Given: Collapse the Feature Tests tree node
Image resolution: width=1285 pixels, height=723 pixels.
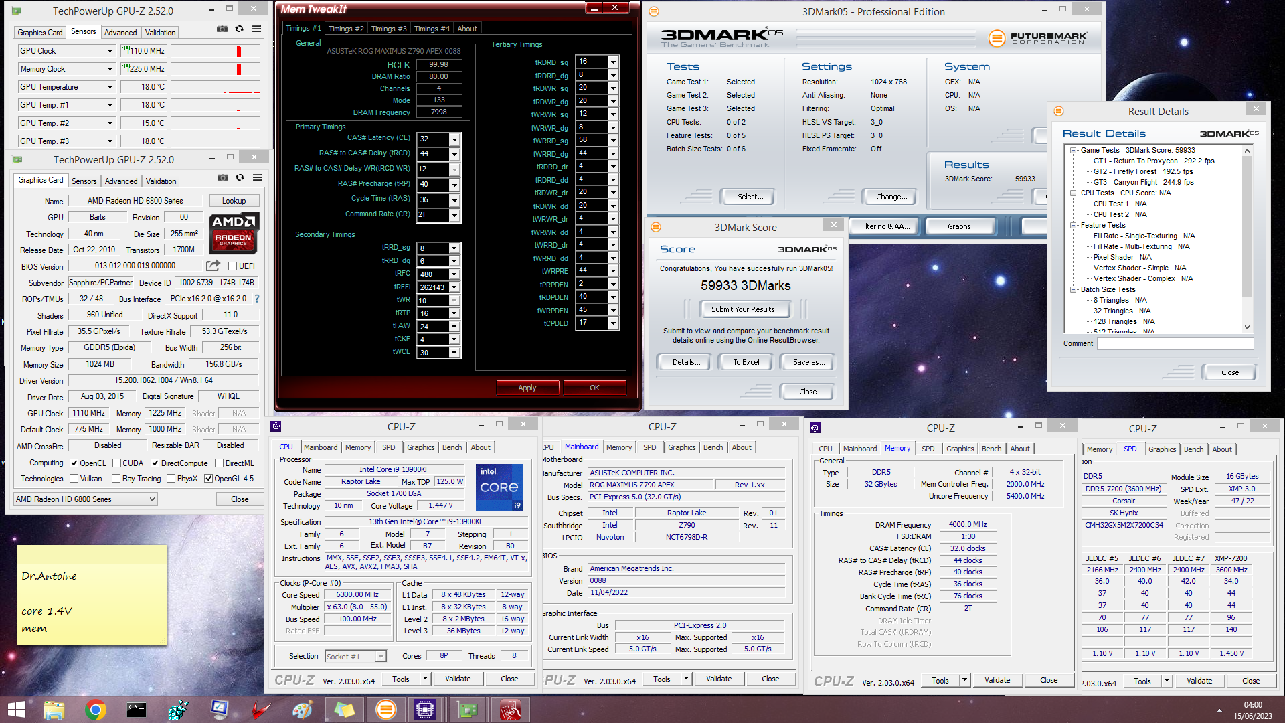Looking at the screenshot, I should point(1074,226).
